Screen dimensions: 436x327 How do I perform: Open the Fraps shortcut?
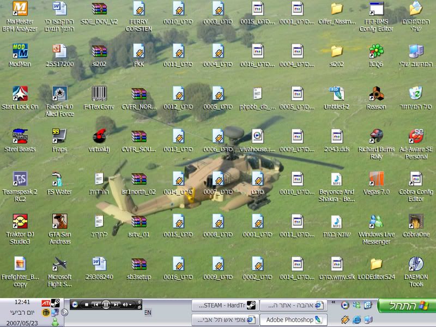59,136
